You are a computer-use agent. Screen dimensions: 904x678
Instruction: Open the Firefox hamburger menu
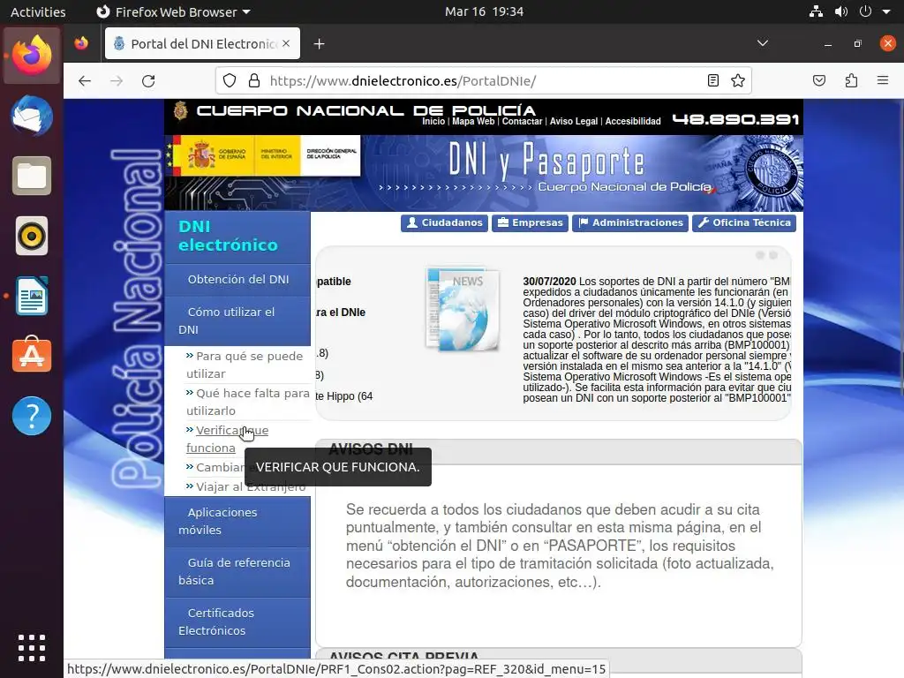tap(883, 80)
